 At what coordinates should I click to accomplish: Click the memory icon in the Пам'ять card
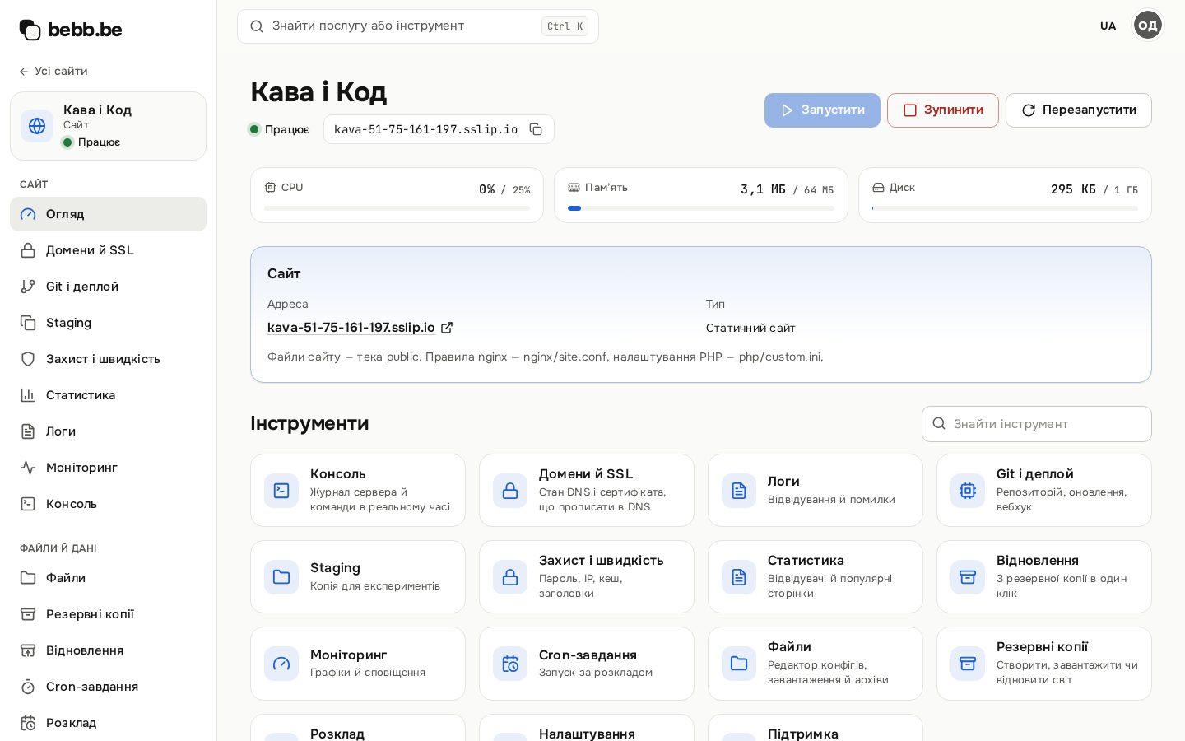(x=574, y=188)
